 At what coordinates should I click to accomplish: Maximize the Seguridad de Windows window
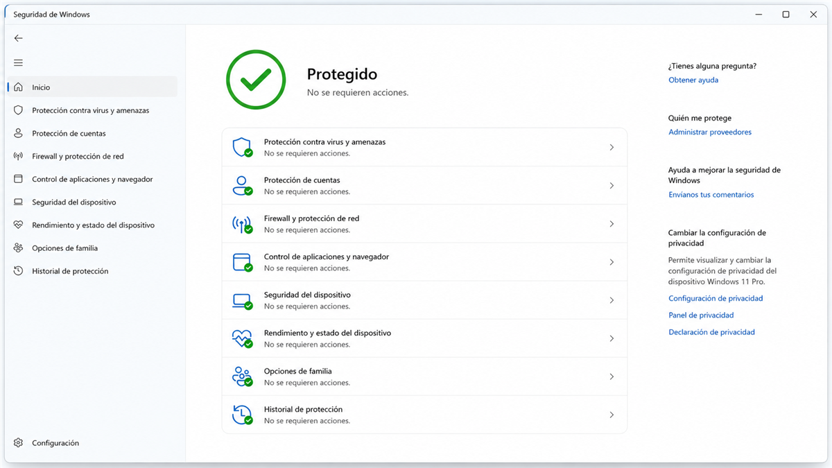pos(786,15)
